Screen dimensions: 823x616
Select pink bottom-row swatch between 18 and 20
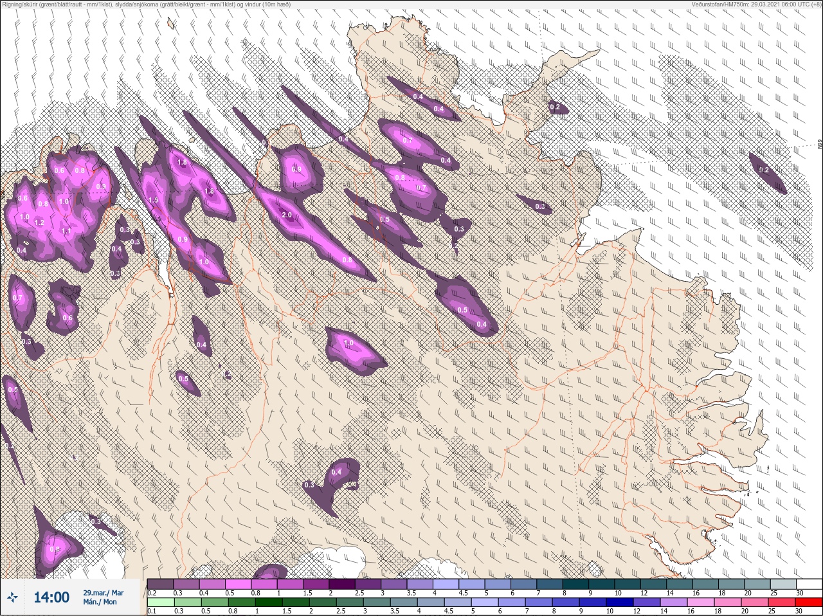728,602
